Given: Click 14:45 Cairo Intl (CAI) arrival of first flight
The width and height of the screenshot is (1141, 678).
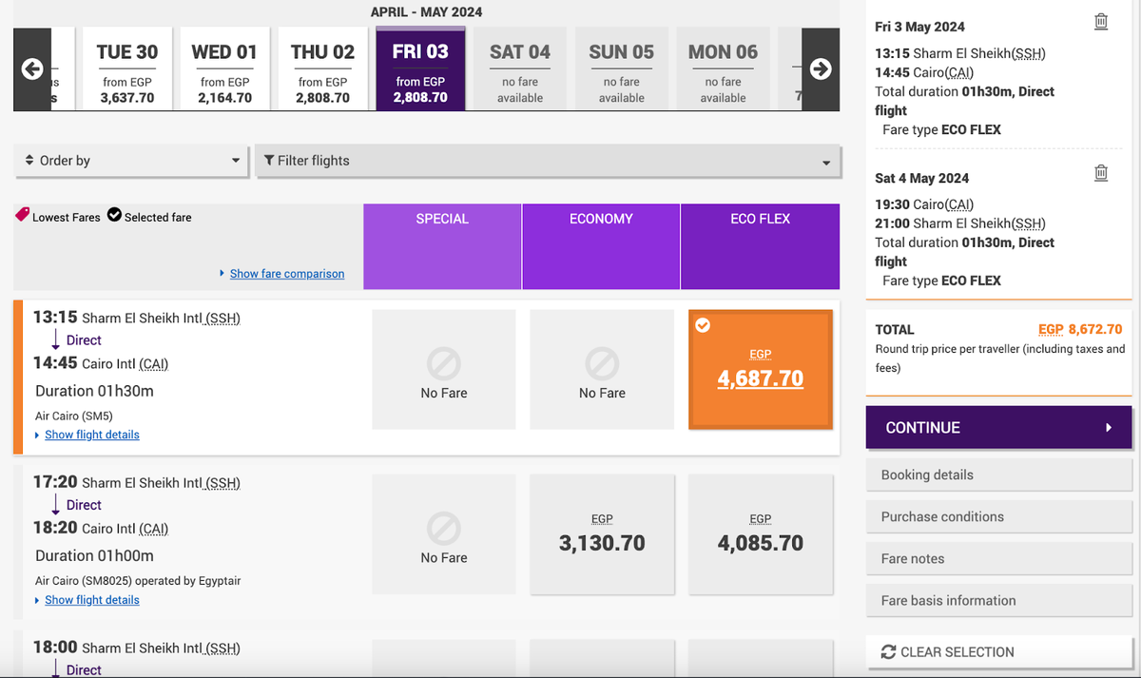Looking at the screenshot, I should (x=101, y=363).
